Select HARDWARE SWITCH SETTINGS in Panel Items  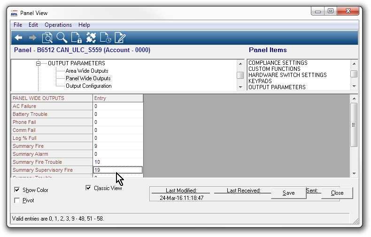click(x=287, y=75)
